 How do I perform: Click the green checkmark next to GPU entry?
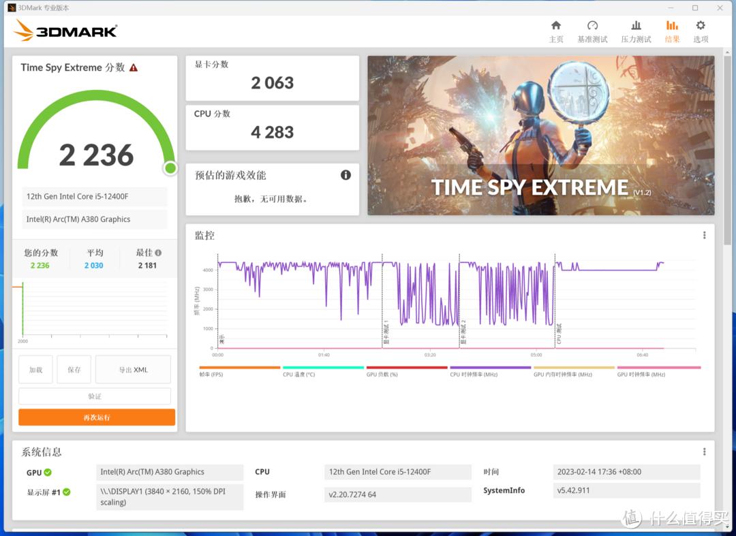[x=48, y=472]
